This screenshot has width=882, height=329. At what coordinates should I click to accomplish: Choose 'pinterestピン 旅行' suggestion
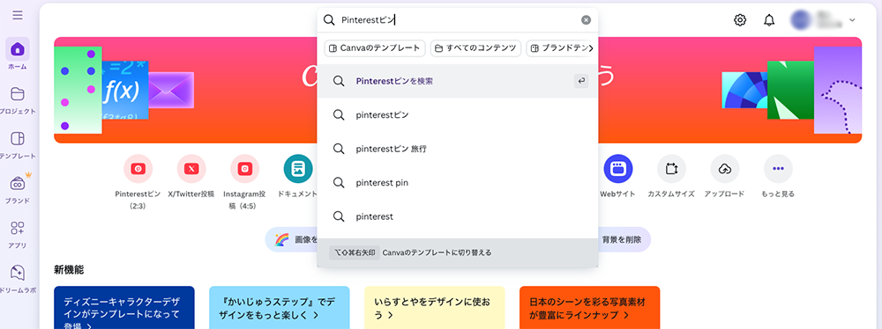(458, 149)
